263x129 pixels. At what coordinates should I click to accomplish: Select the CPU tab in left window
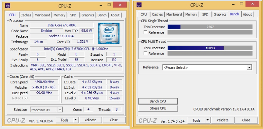tap(12, 15)
